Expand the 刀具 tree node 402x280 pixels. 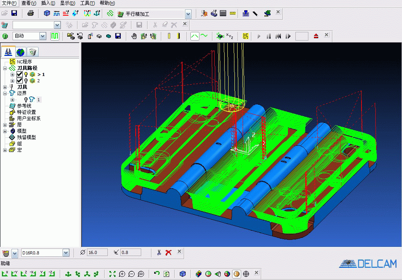pyautogui.click(x=5, y=87)
